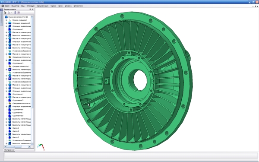Click the model tree scroll-down arrow

point(32,144)
